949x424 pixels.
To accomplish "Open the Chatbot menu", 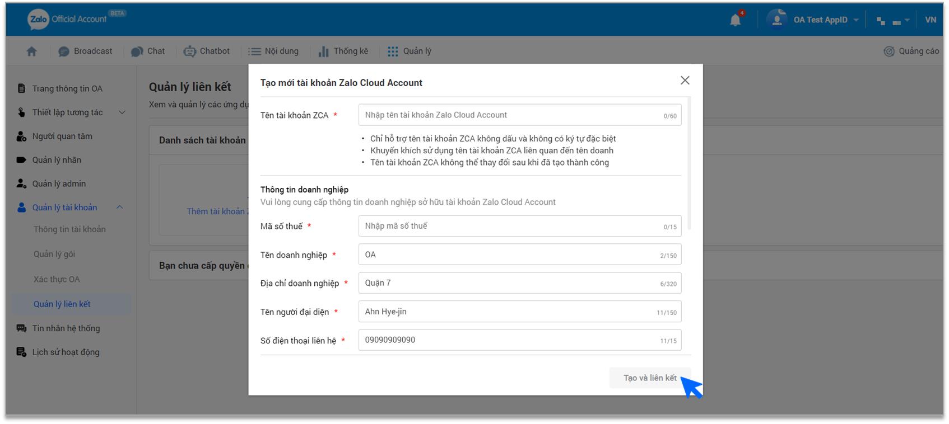I will click(x=206, y=51).
